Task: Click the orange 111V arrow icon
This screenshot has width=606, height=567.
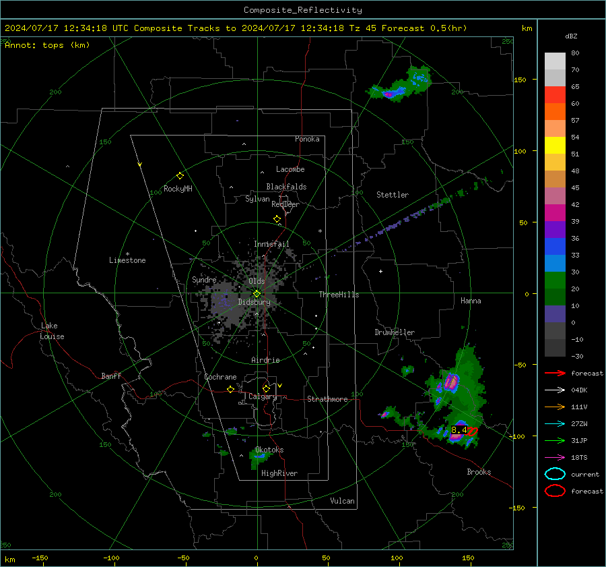Action: point(555,407)
